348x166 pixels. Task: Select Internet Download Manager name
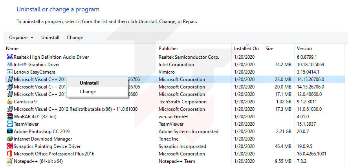click(x=43, y=139)
